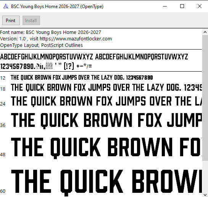Click the greyed-out Install button
Image resolution: width=208 pixels, height=197 pixels.
(x=31, y=21)
